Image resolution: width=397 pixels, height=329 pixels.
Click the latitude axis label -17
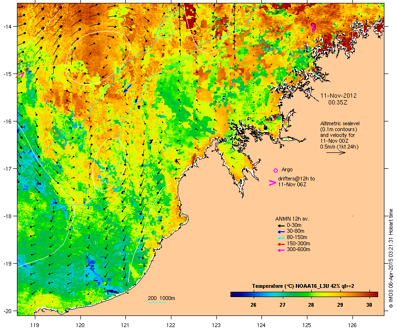pos(7,168)
